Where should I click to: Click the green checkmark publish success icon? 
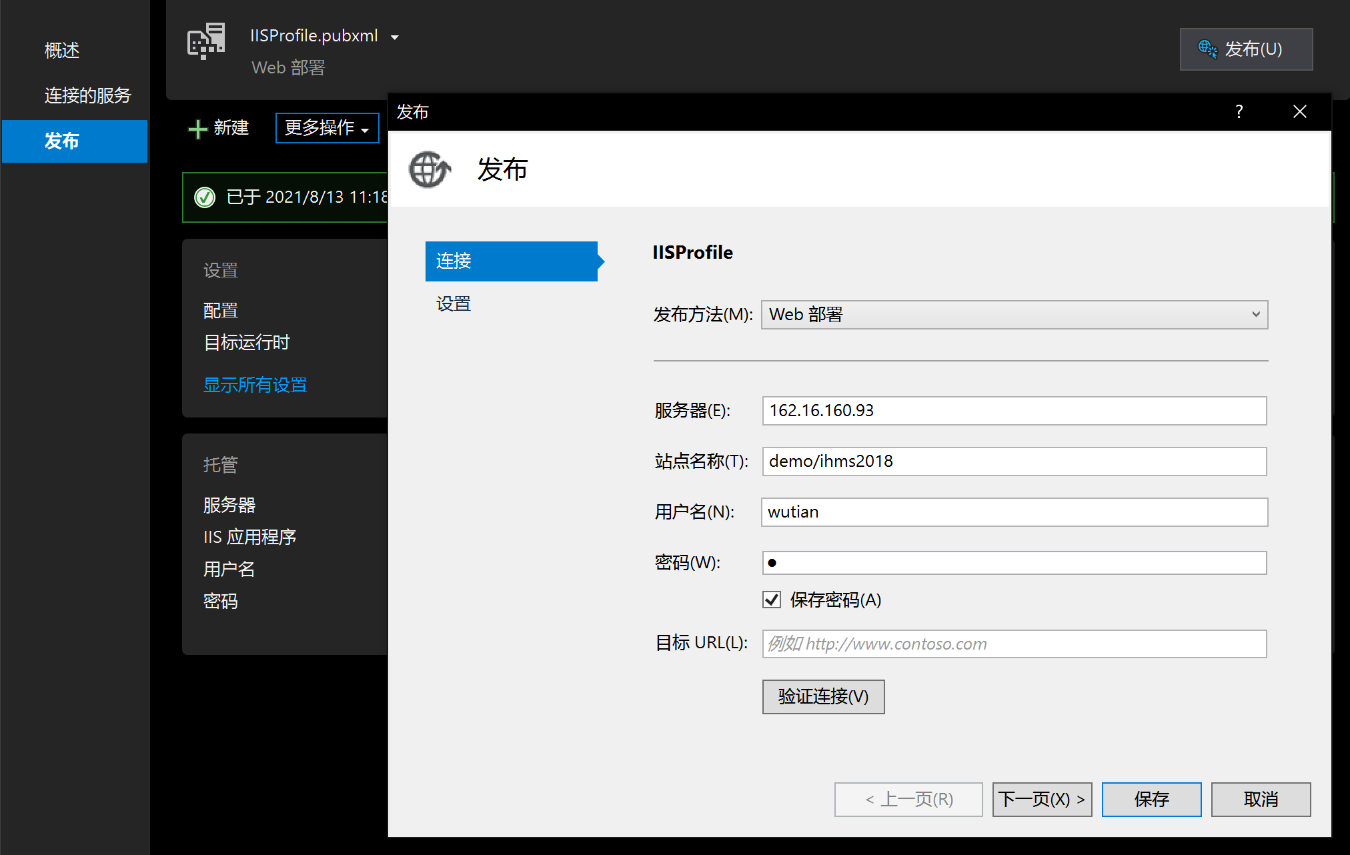point(205,197)
